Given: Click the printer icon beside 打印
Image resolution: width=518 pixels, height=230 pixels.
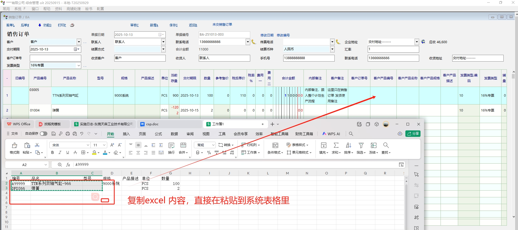Looking at the screenshot, I should pyautogui.click(x=72, y=25).
